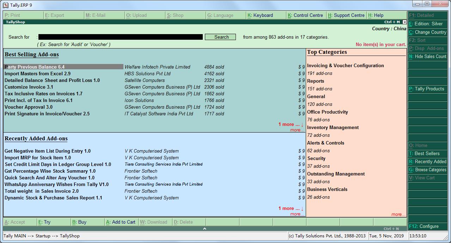Screen dimensions: 451x243
Task: Click the Add to Cart button
Action: (121, 222)
